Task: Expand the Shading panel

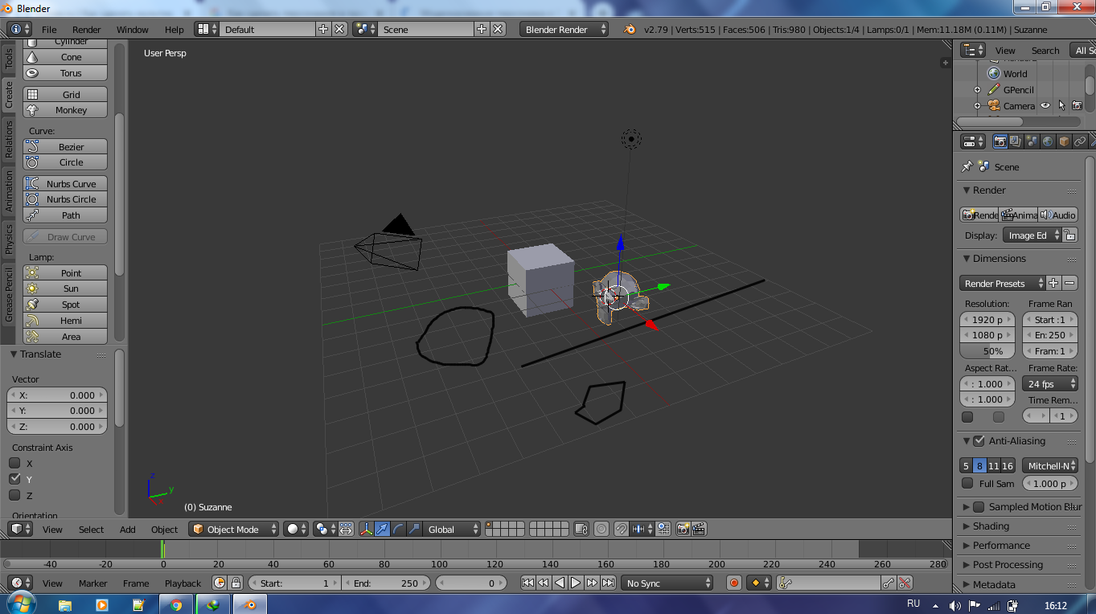Action: (x=991, y=526)
